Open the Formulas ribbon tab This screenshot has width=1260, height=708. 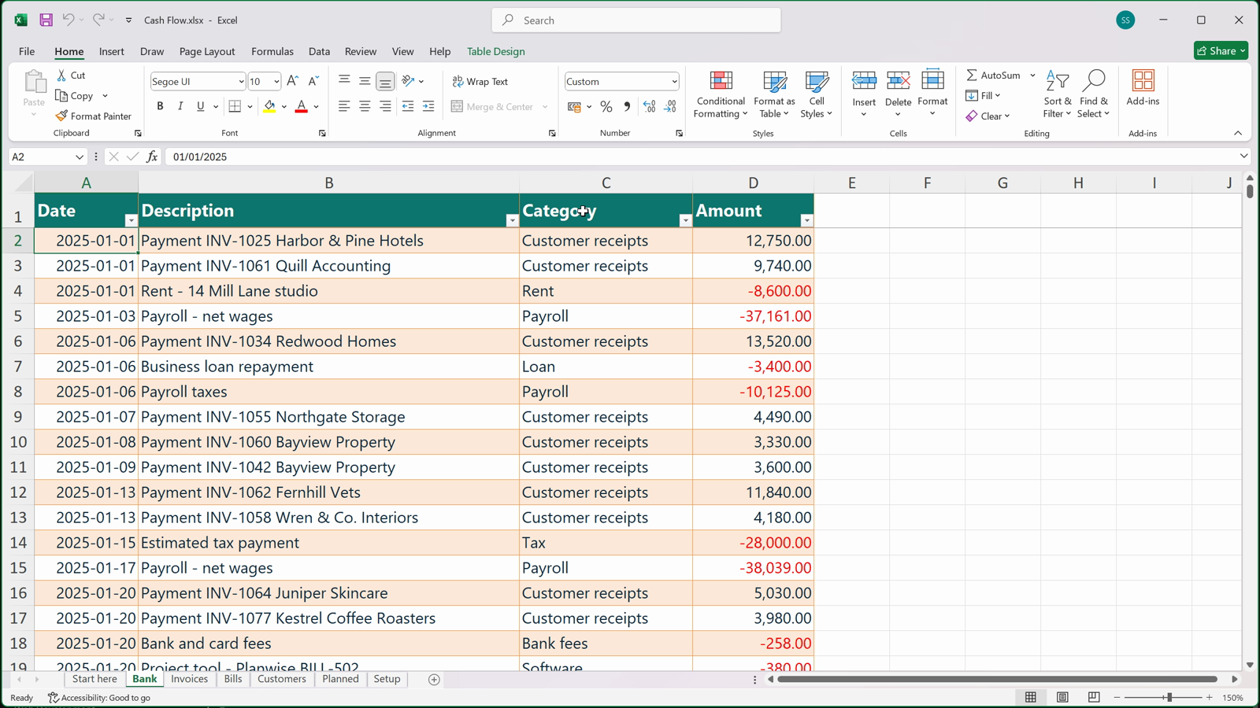pos(272,51)
